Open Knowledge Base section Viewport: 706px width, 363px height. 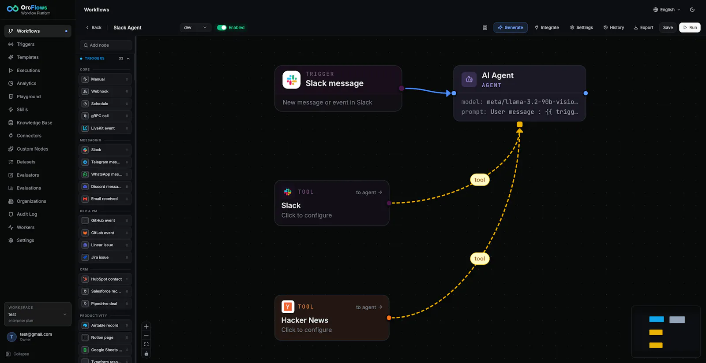tap(38, 123)
